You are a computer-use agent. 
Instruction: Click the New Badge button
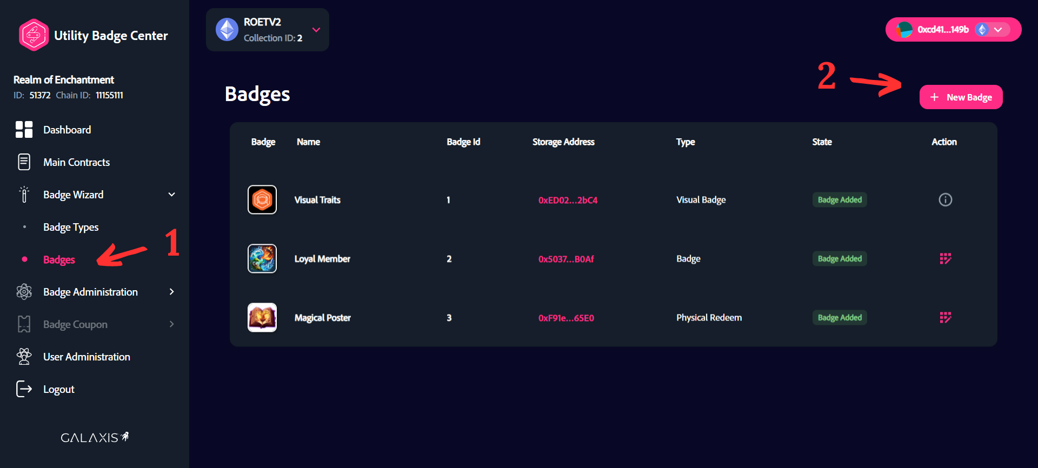point(961,97)
